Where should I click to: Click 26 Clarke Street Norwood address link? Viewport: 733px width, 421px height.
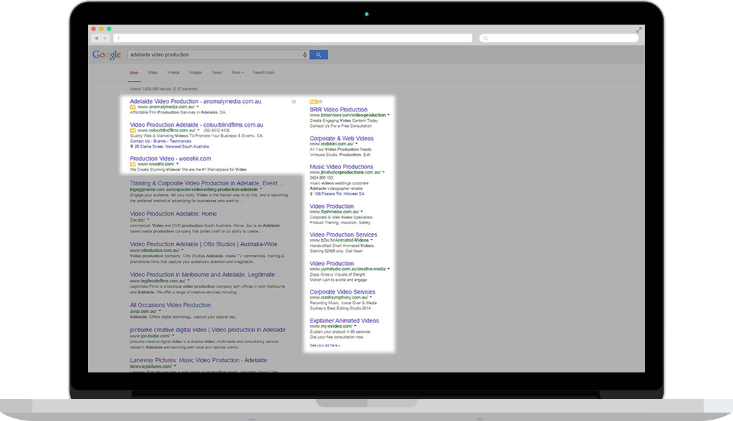[x=171, y=146]
